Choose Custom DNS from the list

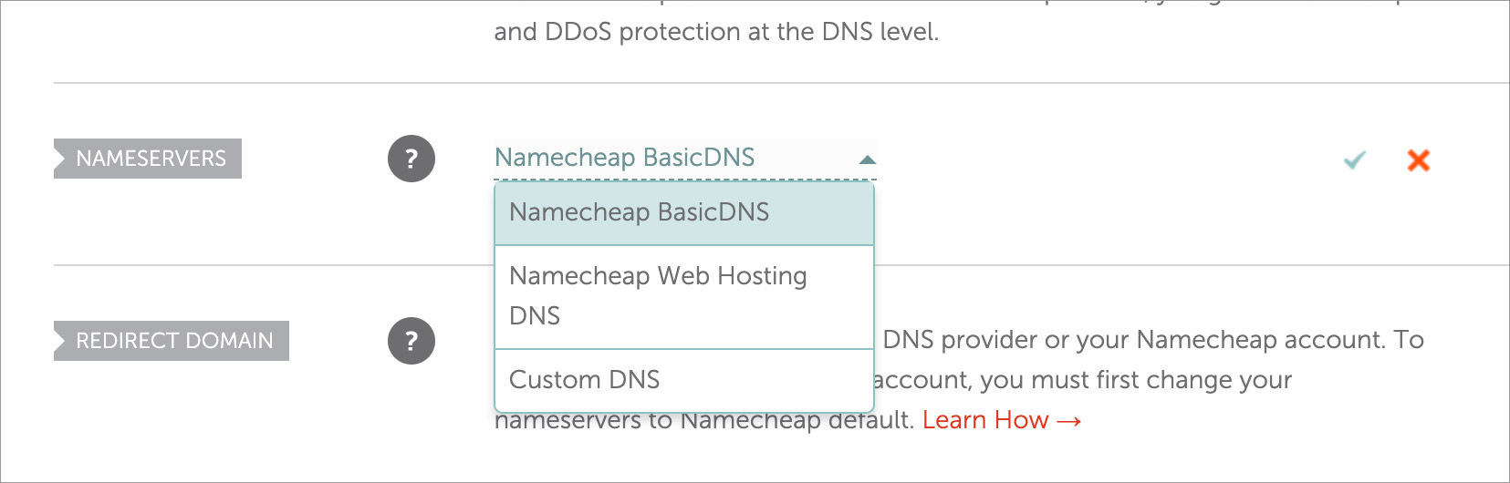click(684, 380)
